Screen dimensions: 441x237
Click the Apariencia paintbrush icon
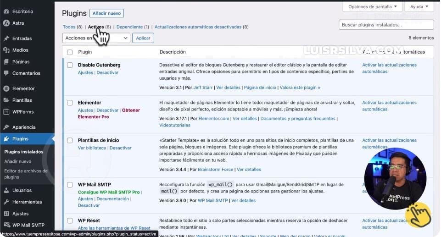point(6,127)
